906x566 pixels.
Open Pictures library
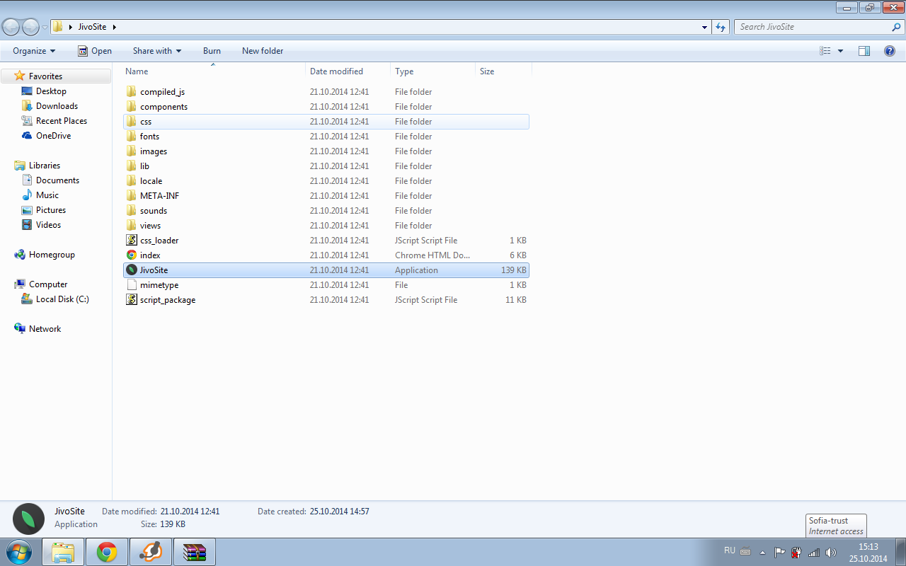click(51, 210)
